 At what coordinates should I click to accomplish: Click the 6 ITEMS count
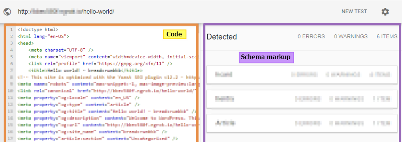point(387,36)
